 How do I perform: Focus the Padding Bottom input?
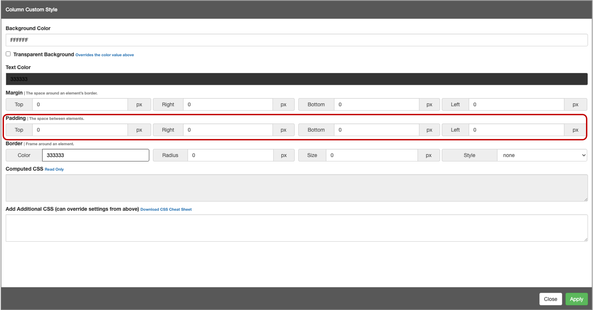point(376,130)
